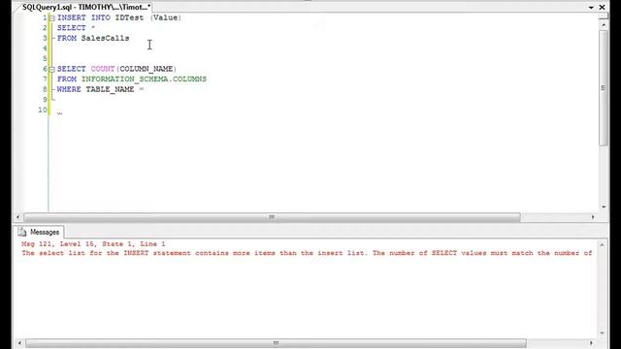Click the Messages pane scroll left arrow
Viewport: 621px width, 349px height.
pos(19,343)
